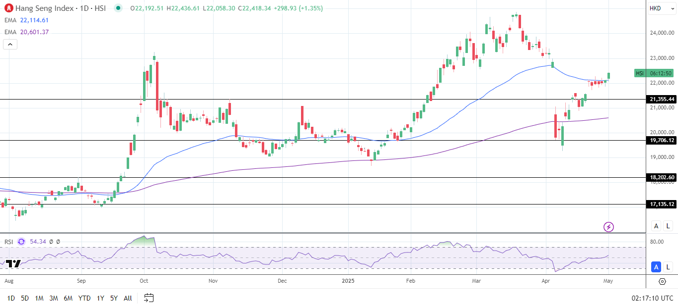This screenshot has width=678, height=307.
Task: Select the 5D date range
Action: [25, 298]
